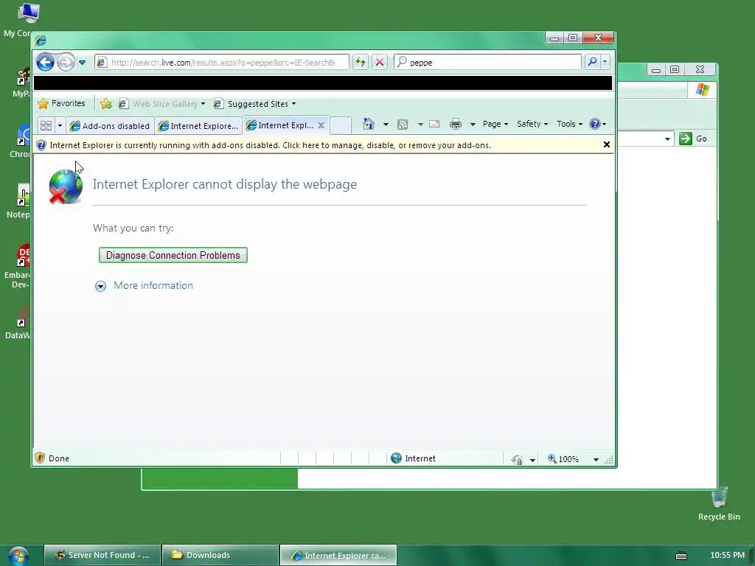
Task: Click the status bar shield warning icon
Action: (x=40, y=458)
